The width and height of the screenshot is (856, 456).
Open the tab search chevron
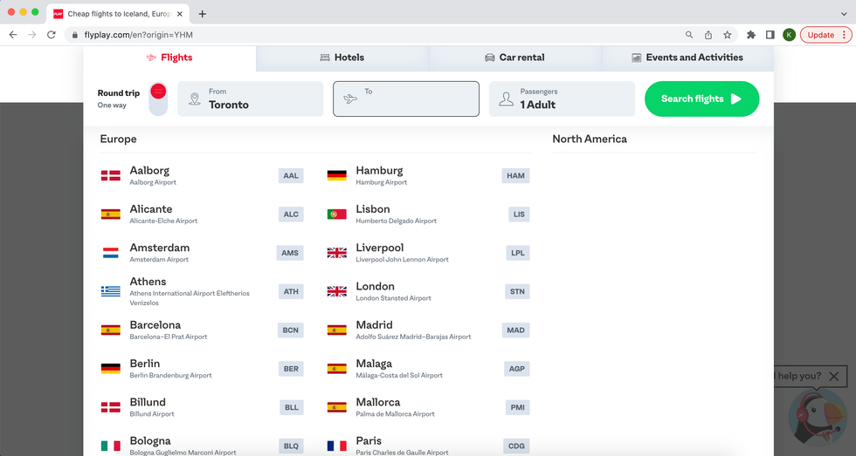coord(844,14)
